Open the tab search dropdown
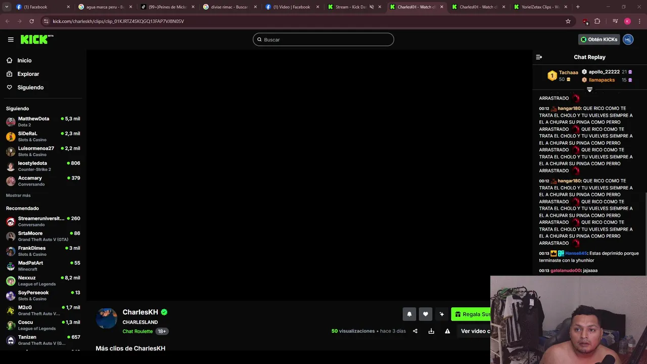This screenshot has width=647, height=364. click(7, 7)
